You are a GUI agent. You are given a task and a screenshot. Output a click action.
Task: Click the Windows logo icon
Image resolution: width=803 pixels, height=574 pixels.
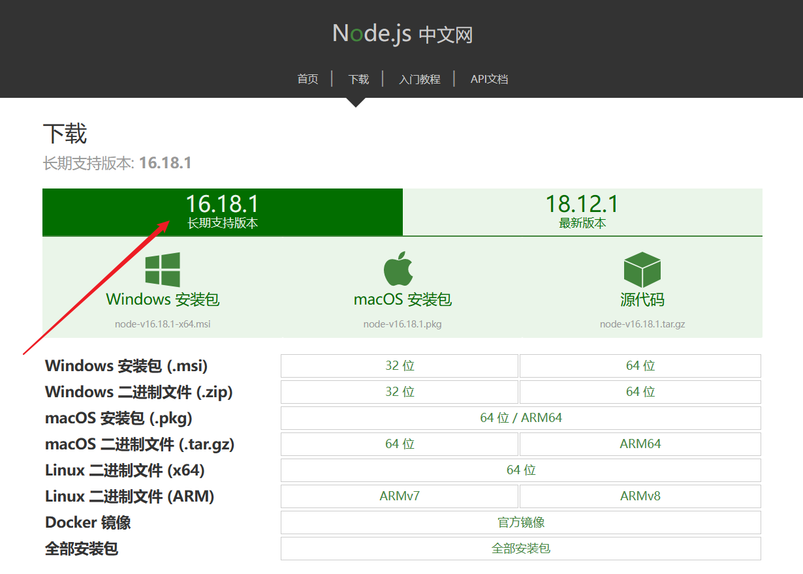click(x=163, y=269)
